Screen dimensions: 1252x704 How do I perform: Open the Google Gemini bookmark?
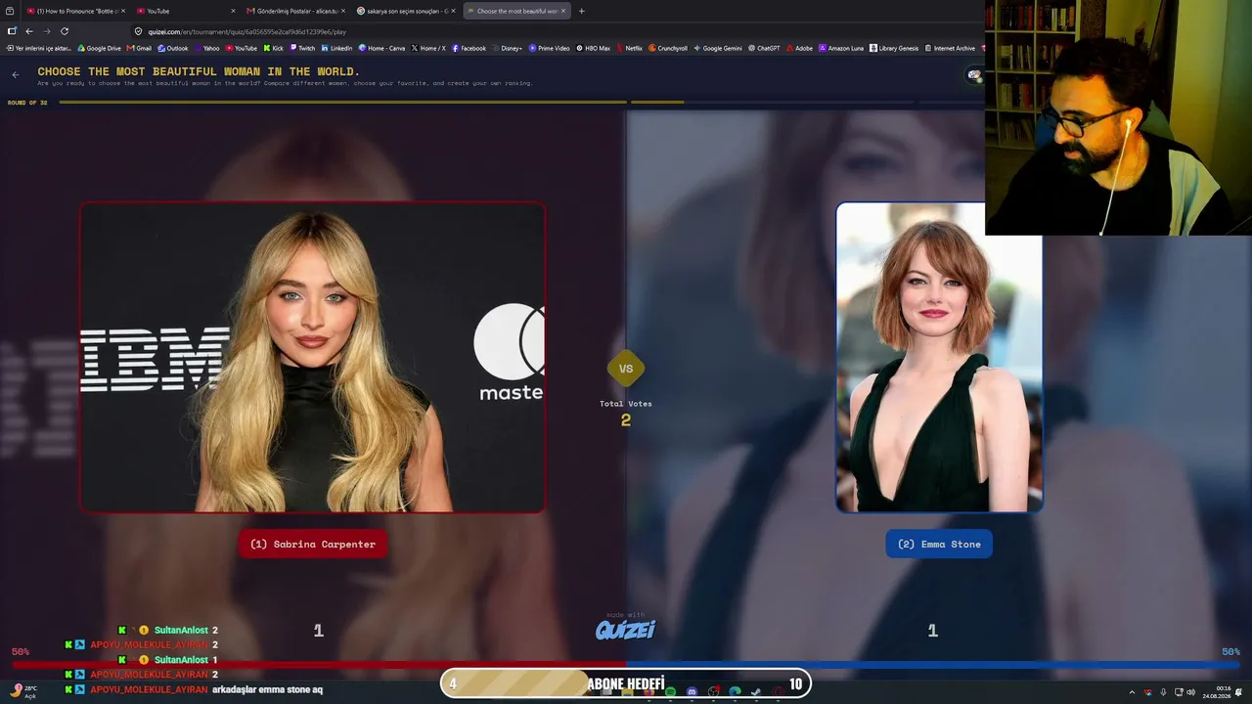coord(718,48)
